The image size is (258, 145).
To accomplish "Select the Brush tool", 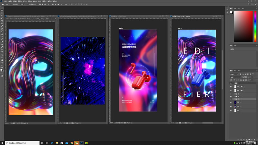I will [x=2, y=31].
